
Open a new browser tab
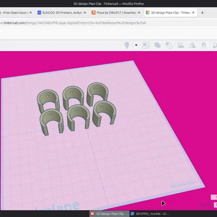pyautogui.click(x=202, y=12)
